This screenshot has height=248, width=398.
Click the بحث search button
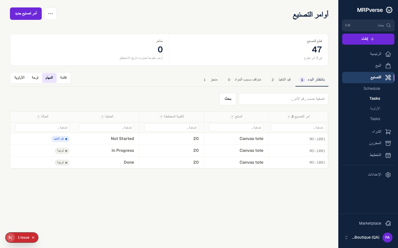[228, 99]
